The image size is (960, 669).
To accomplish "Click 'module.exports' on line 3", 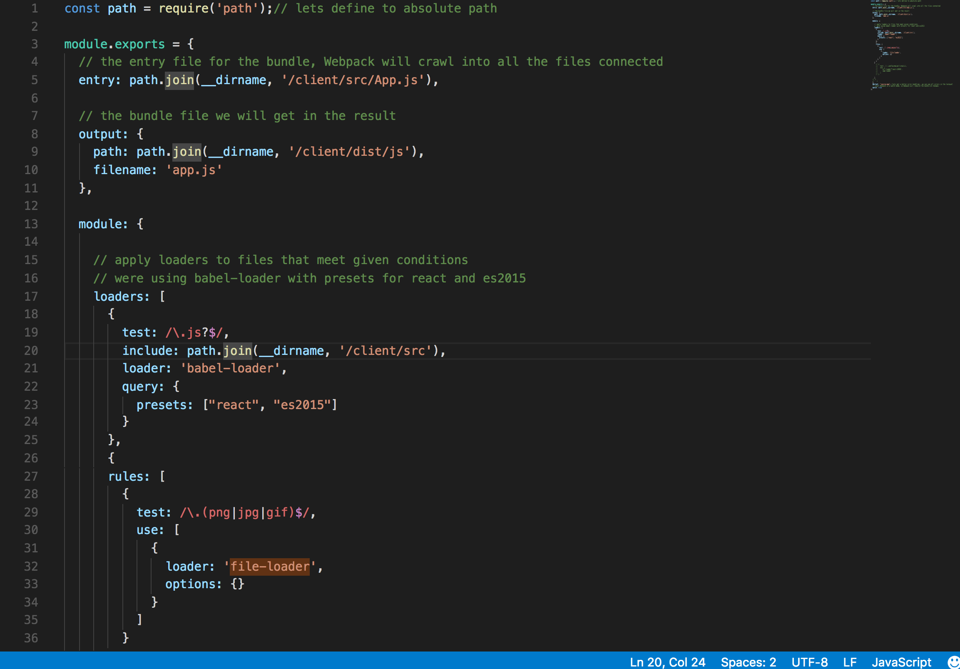I will 114,44.
